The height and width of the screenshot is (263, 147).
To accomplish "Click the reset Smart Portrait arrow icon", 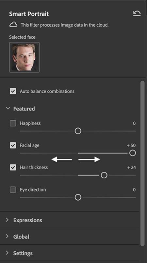I will pos(137,13).
